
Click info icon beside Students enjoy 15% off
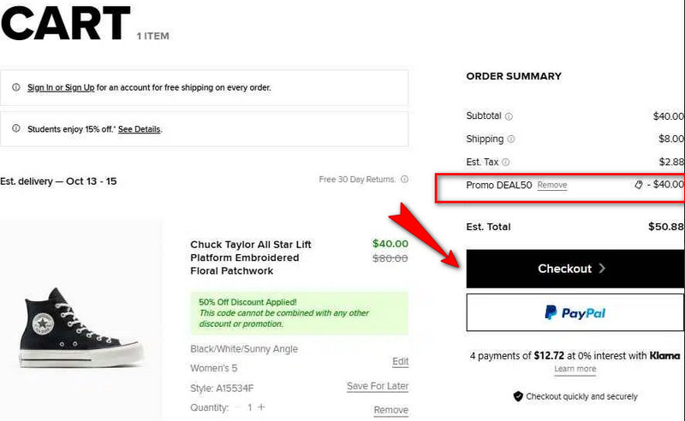coord(16,129)
